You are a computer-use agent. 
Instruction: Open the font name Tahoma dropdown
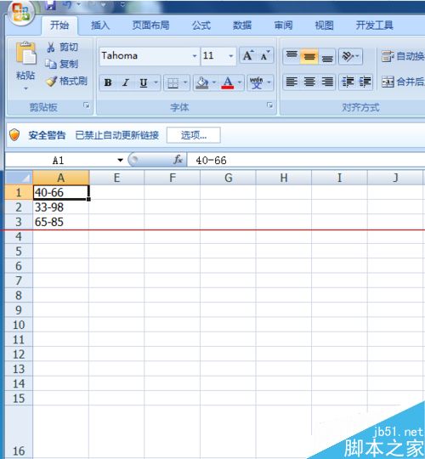[x=195, y=55]
